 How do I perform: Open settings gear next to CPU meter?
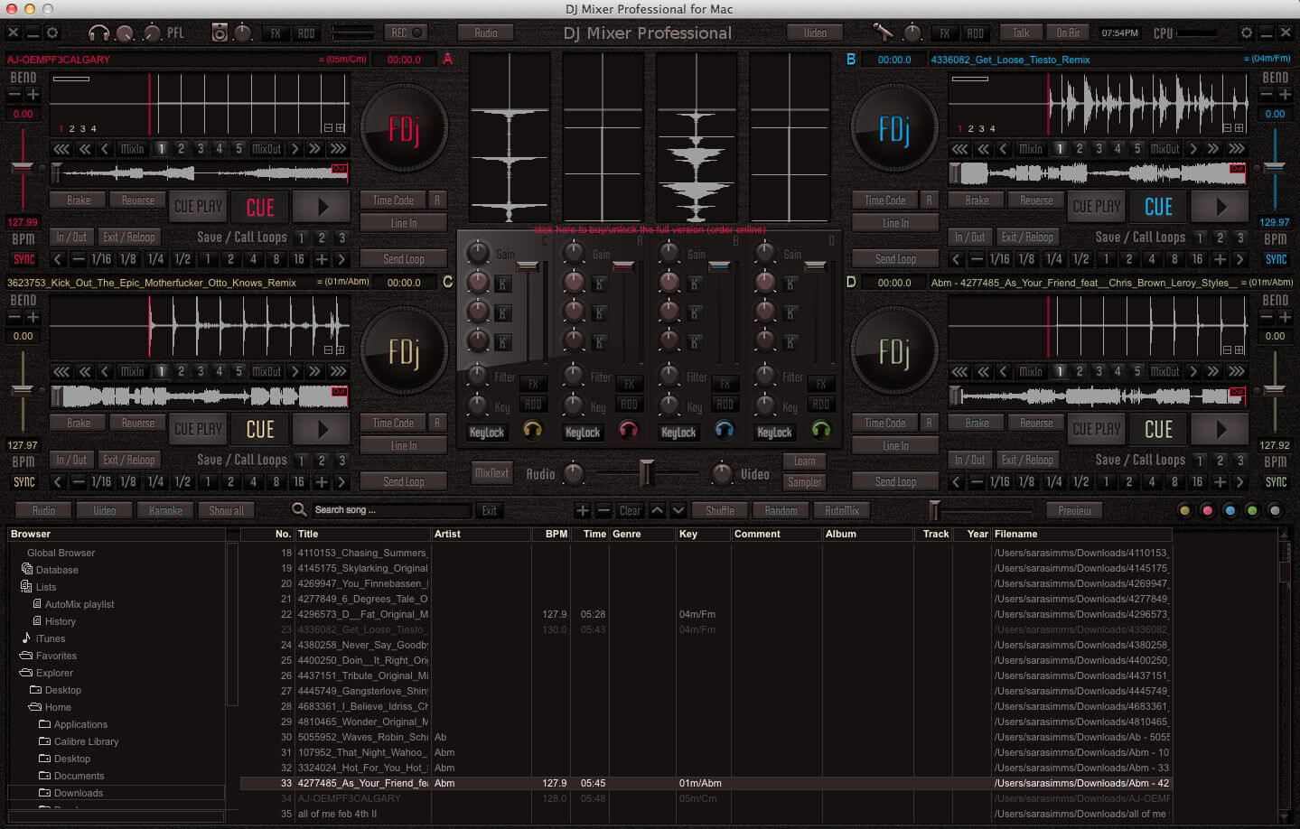tap(1247, 33)
